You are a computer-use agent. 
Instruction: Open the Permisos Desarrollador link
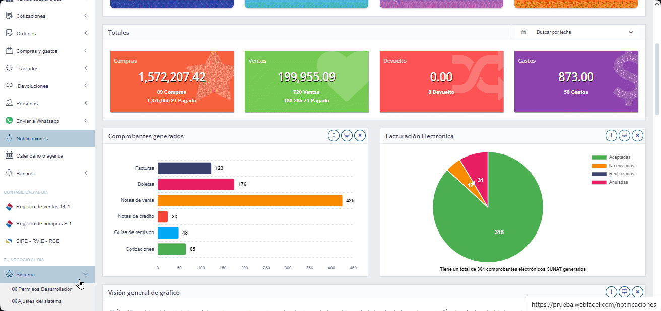pos(44,289)
